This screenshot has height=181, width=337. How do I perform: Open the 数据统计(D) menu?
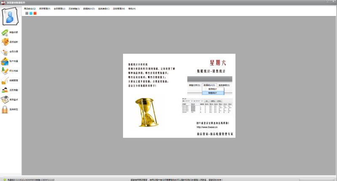pyautogui.click(x=89, y=9)
